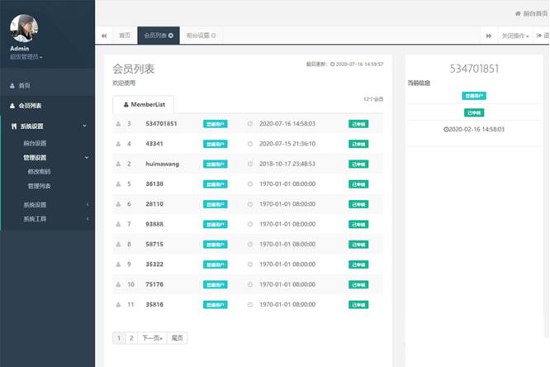Image resolution: width=550 pixels, height=367 pixels.
Task: Open the 超级管理员 role dropdown
Action: coord(26,57)
